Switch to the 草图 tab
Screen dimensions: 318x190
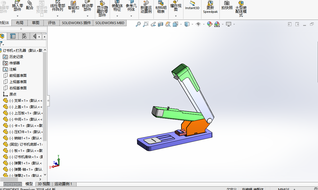[x=36, y=23]
